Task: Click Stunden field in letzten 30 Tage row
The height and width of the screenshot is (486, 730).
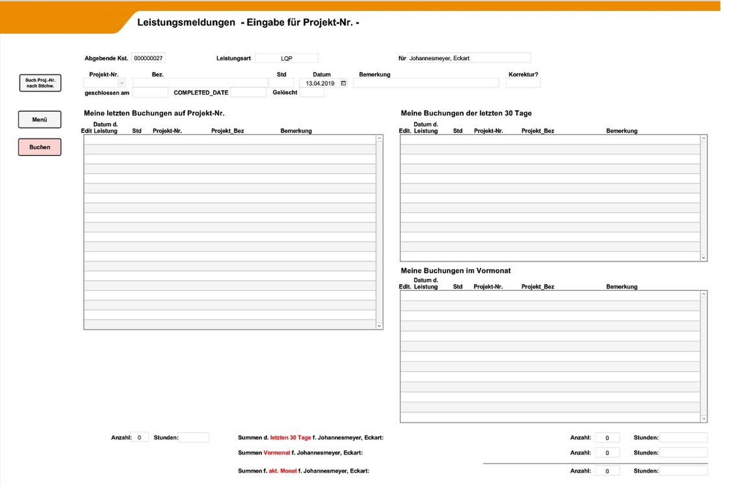Action: click(684, 438)
